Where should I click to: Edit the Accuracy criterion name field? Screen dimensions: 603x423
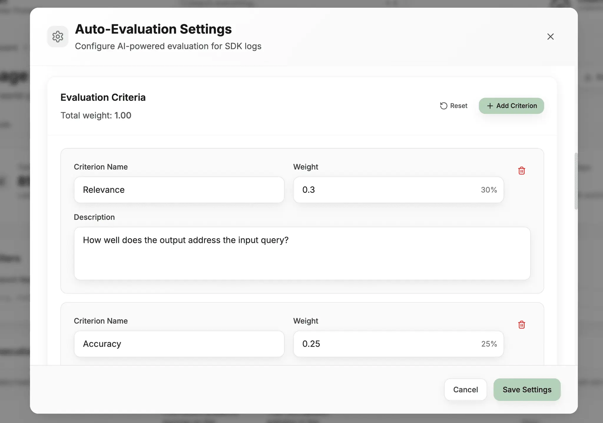click(x=179, y=344)
